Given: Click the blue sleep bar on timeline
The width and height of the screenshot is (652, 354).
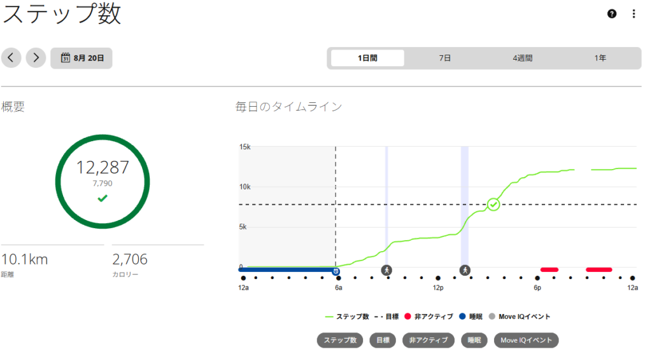Looking at the screenshot, I should click(286, 270).
